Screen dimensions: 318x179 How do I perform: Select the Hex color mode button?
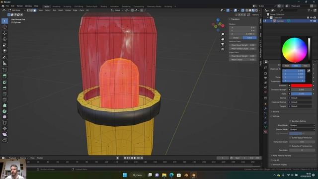305,66
